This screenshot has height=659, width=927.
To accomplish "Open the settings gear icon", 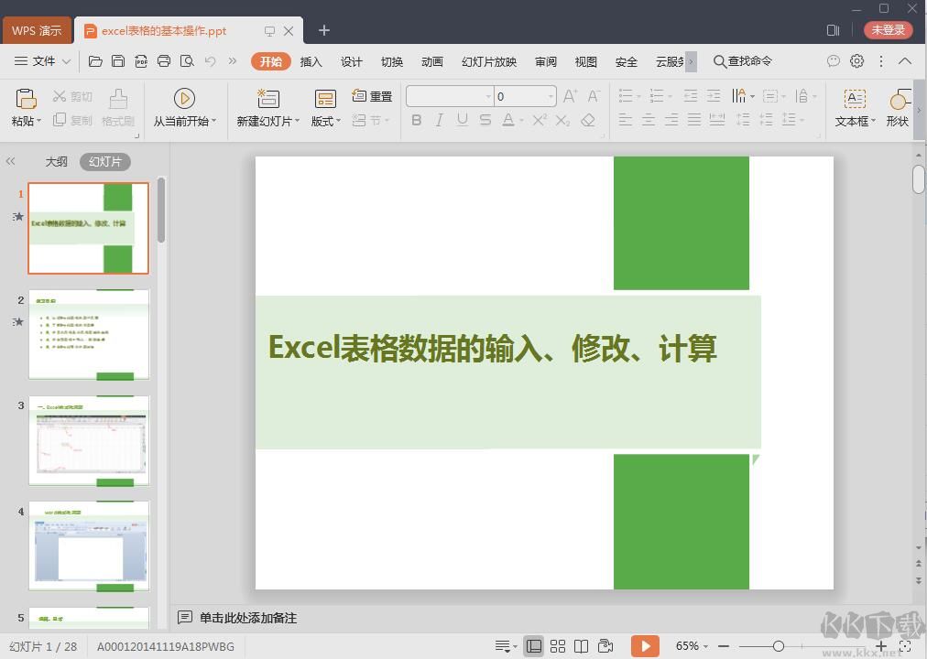I will [856, 61].
